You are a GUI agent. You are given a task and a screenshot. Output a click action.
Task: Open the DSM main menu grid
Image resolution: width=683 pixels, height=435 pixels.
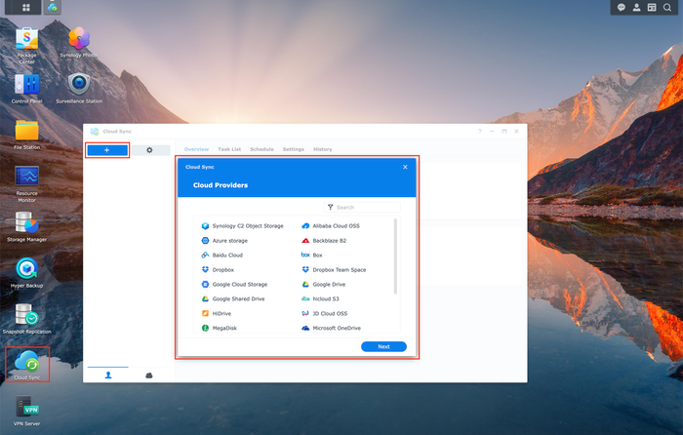[26, 8]
